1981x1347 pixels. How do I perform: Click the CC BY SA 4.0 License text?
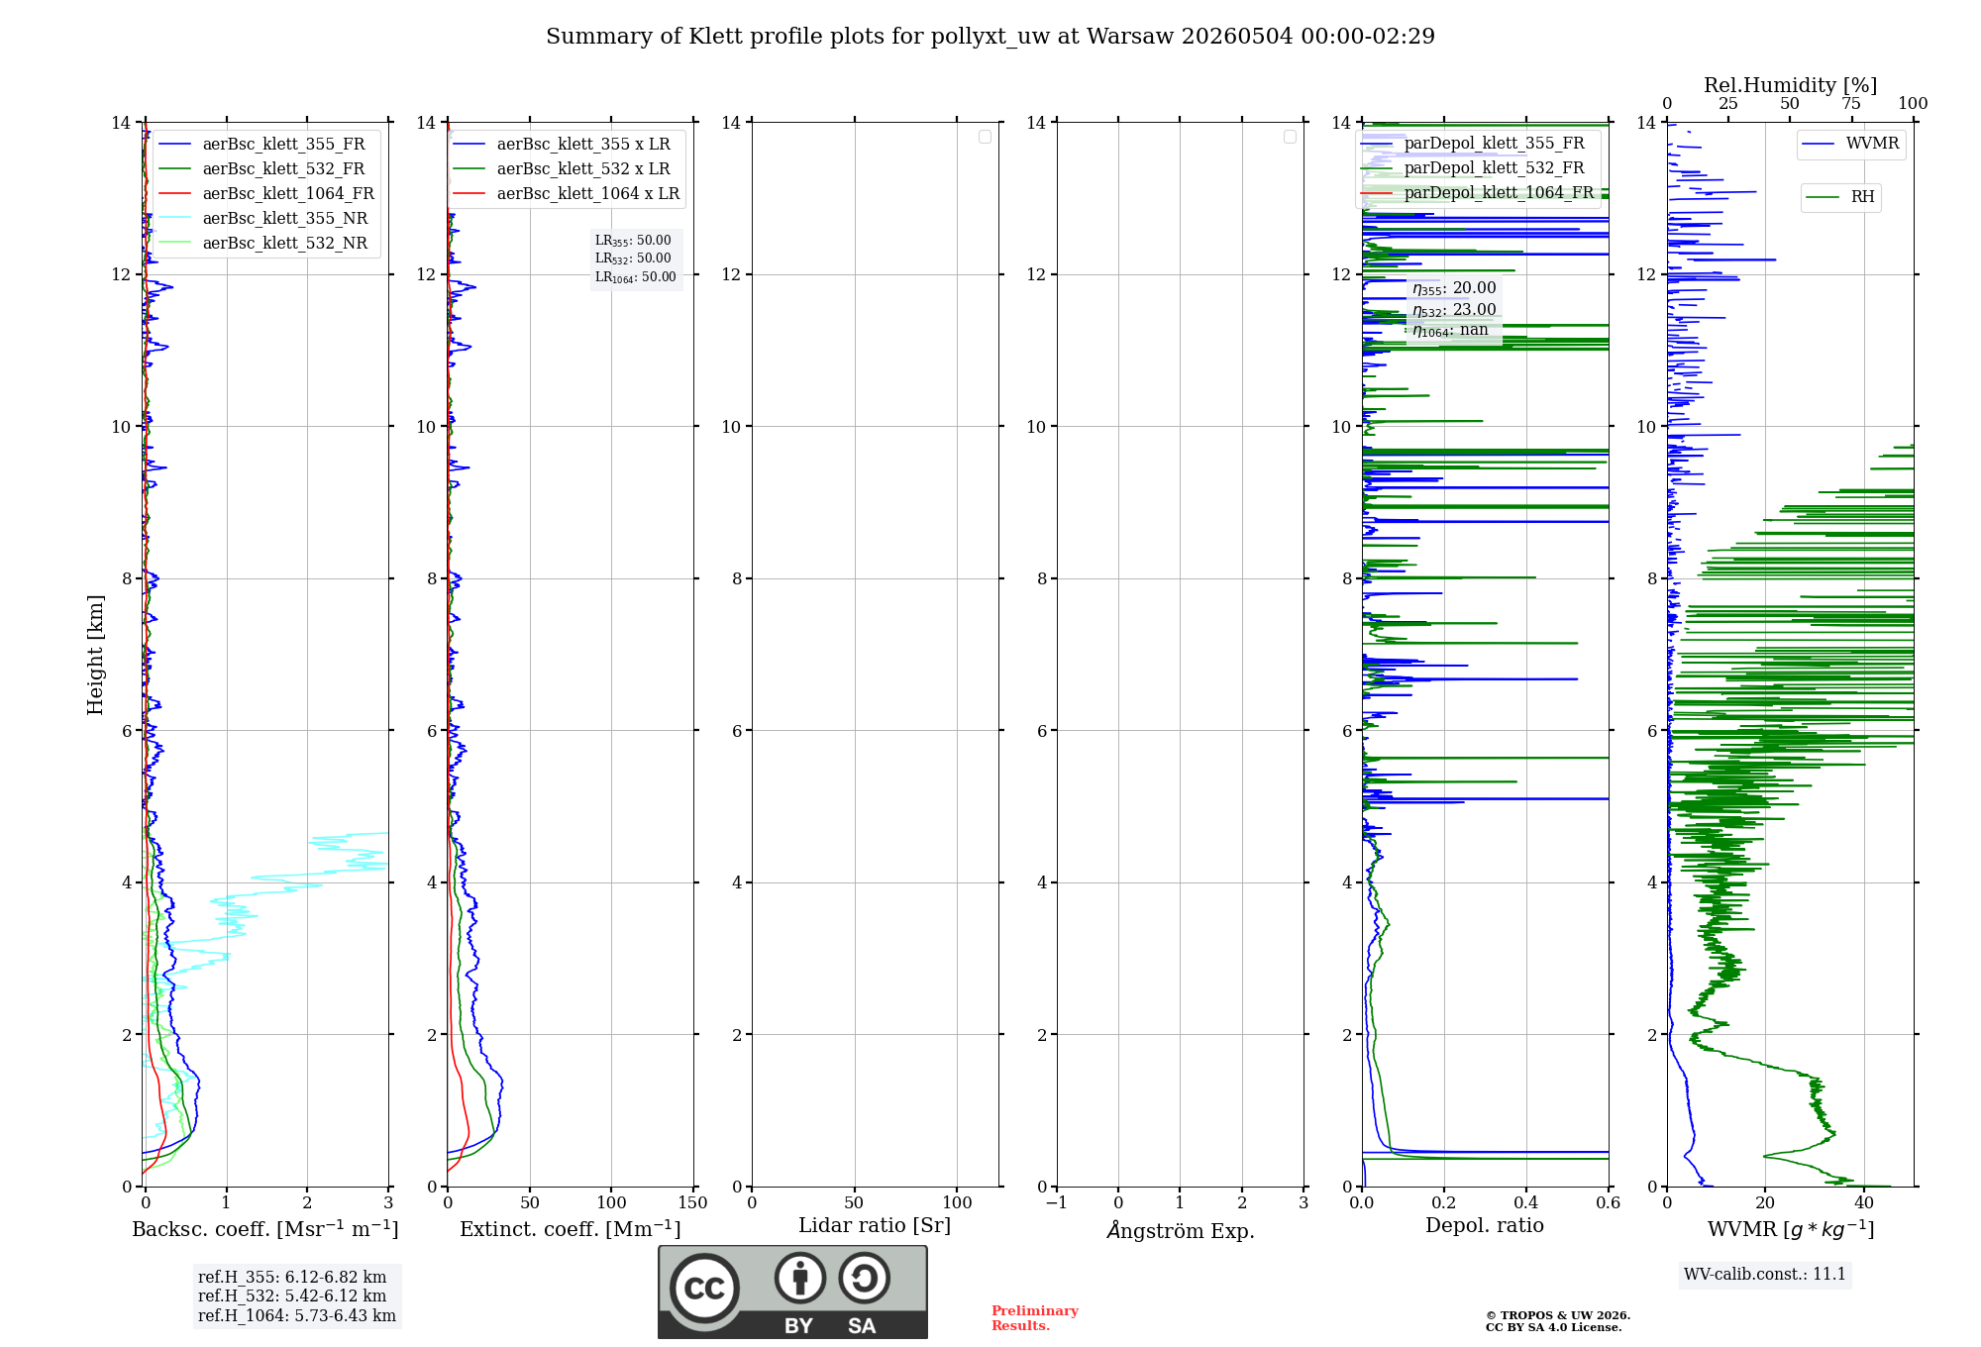coord(1553,1327)
